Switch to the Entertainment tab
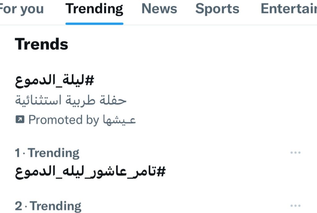317x213 pixels. (289, 9)
